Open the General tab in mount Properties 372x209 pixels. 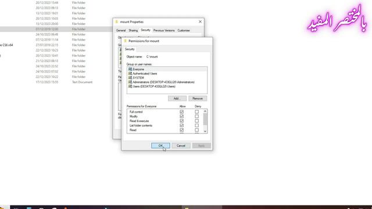[x=121, y=30]
